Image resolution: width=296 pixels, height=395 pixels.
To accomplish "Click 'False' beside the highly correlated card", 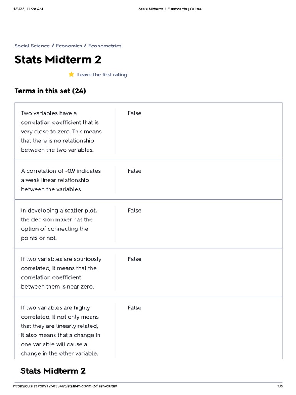I will 135,308.
